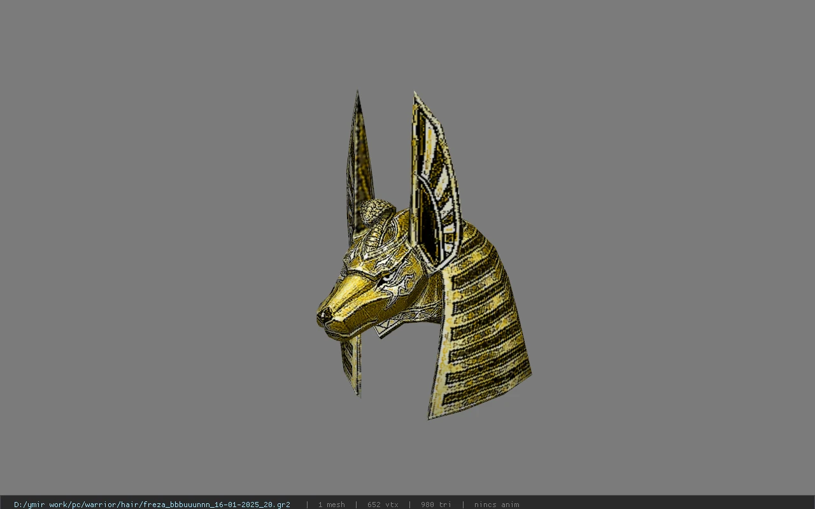Viewport: 815px width, 509px height.
Task: Click the file path ending in freza_bbbuuunnn_16-01-2025_20.gr2
Action: tap(152, 505)
